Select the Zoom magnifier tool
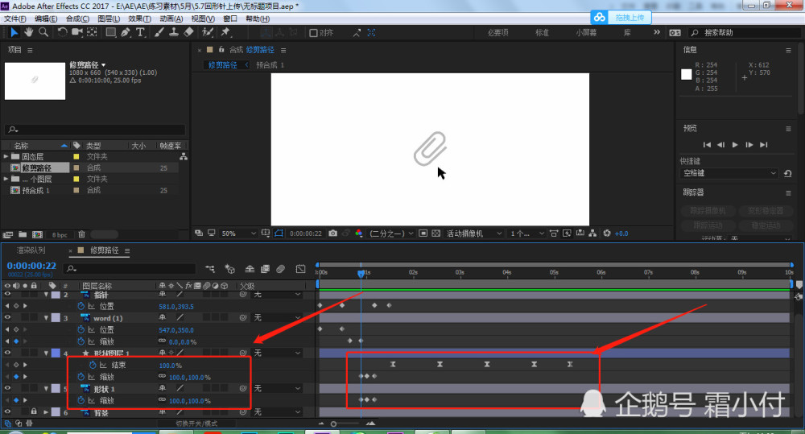This screenshot has height=434, width=805. pos(43,32)
